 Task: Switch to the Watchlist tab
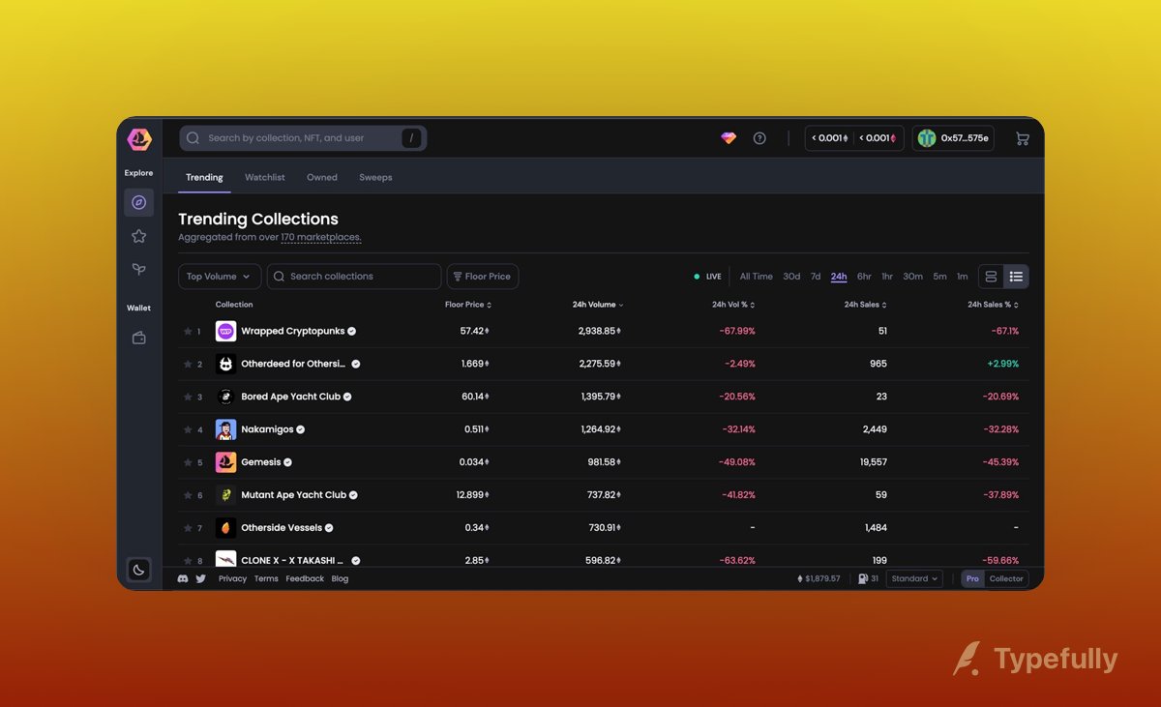click(265, 177)
